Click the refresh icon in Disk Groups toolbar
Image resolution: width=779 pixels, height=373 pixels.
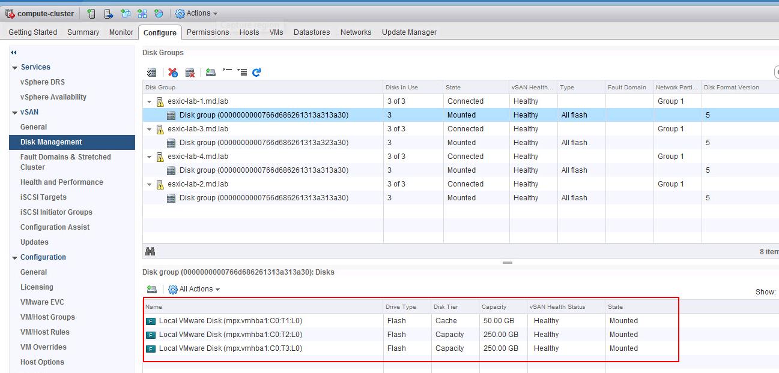256,72
